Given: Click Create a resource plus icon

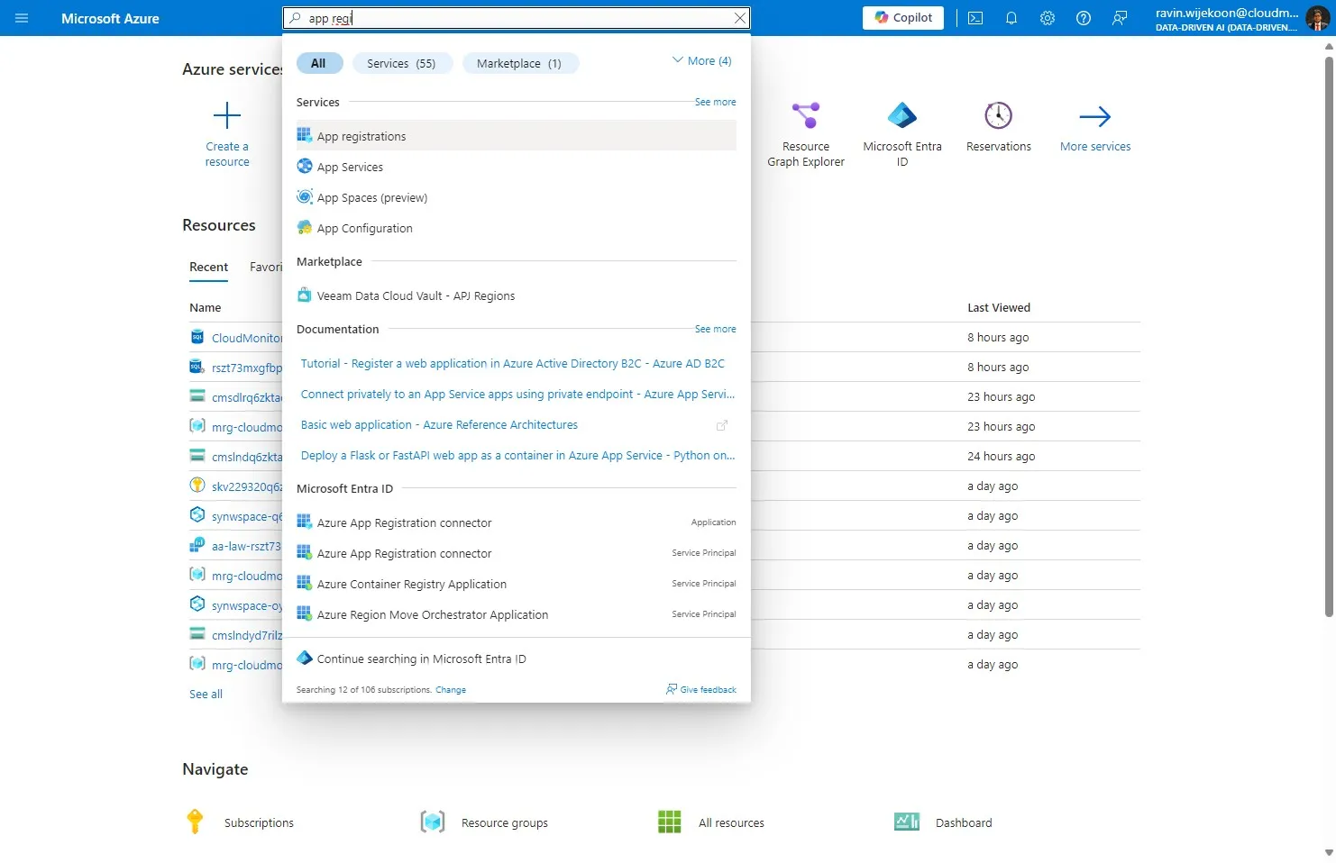Looking at the screenshot, I should (x=227, y=115).
